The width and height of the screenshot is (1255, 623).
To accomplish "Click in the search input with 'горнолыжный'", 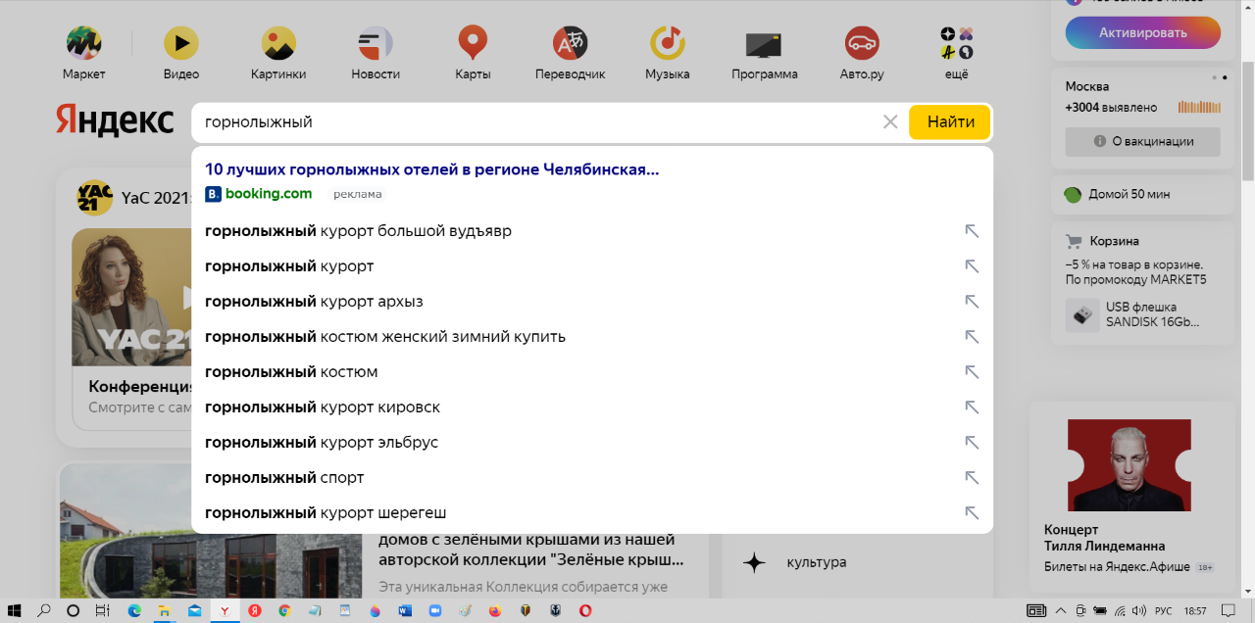I will [x=537, y=122].
